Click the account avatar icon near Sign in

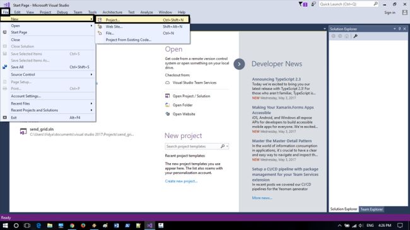pos(405,12)
